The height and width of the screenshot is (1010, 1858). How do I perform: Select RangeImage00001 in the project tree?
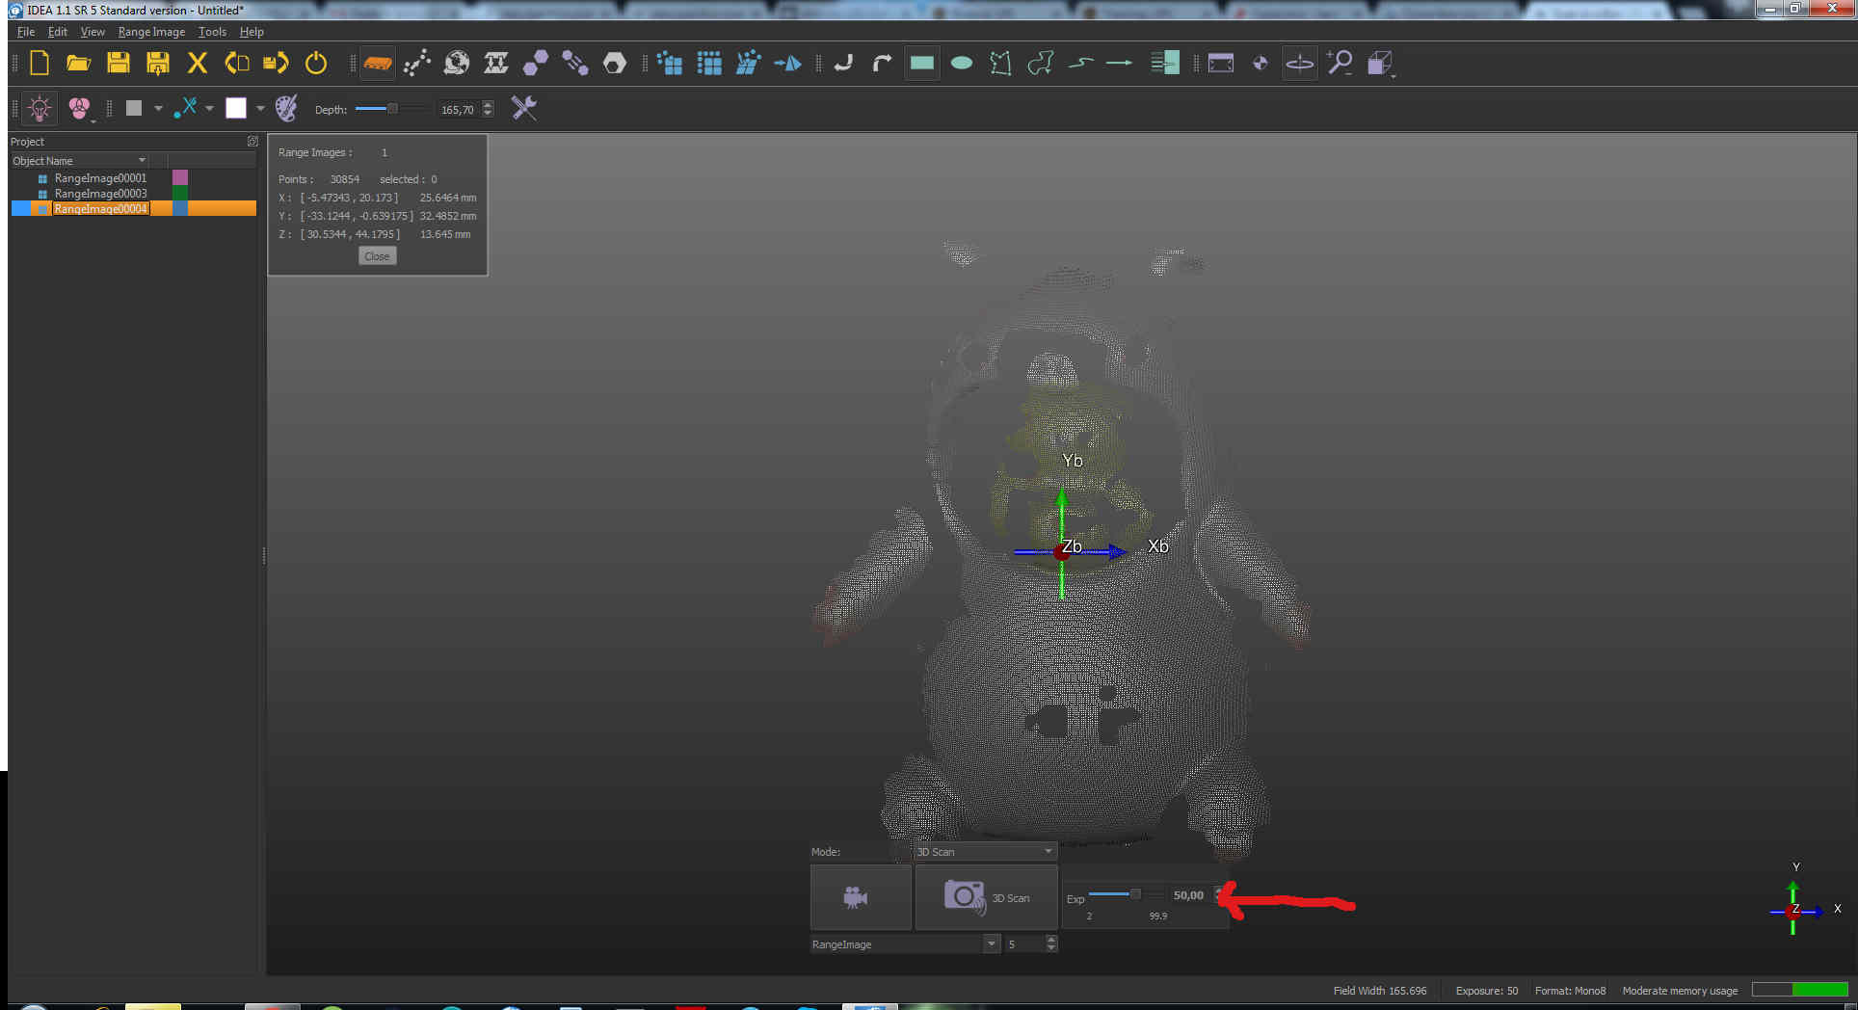tap(100, 178)
